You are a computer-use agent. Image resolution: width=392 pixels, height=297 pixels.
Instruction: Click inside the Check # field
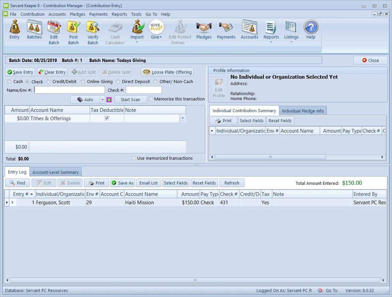pos(144,90)
